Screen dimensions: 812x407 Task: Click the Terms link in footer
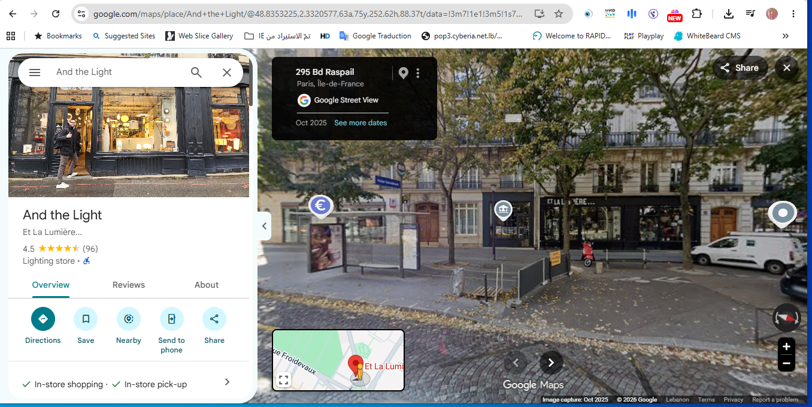[706, 400]
